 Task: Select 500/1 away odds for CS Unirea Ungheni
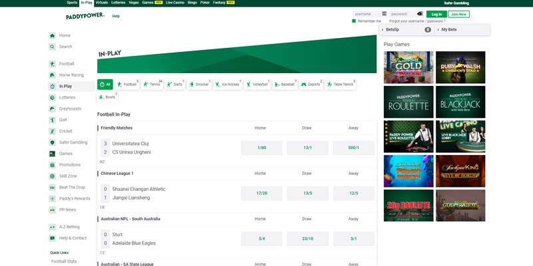coord(354,148)
